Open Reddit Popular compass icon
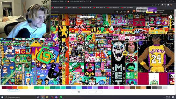 pos(117,12)
